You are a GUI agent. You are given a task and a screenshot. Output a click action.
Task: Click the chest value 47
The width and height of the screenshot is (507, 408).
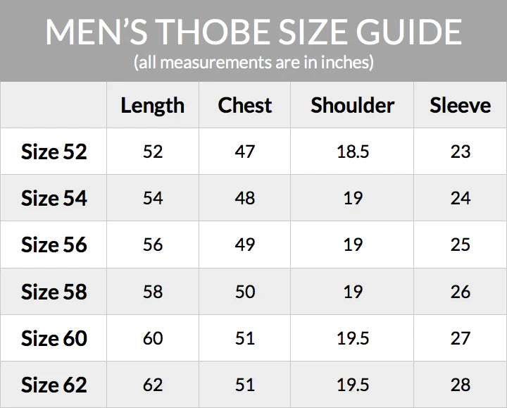coord(245,152)
